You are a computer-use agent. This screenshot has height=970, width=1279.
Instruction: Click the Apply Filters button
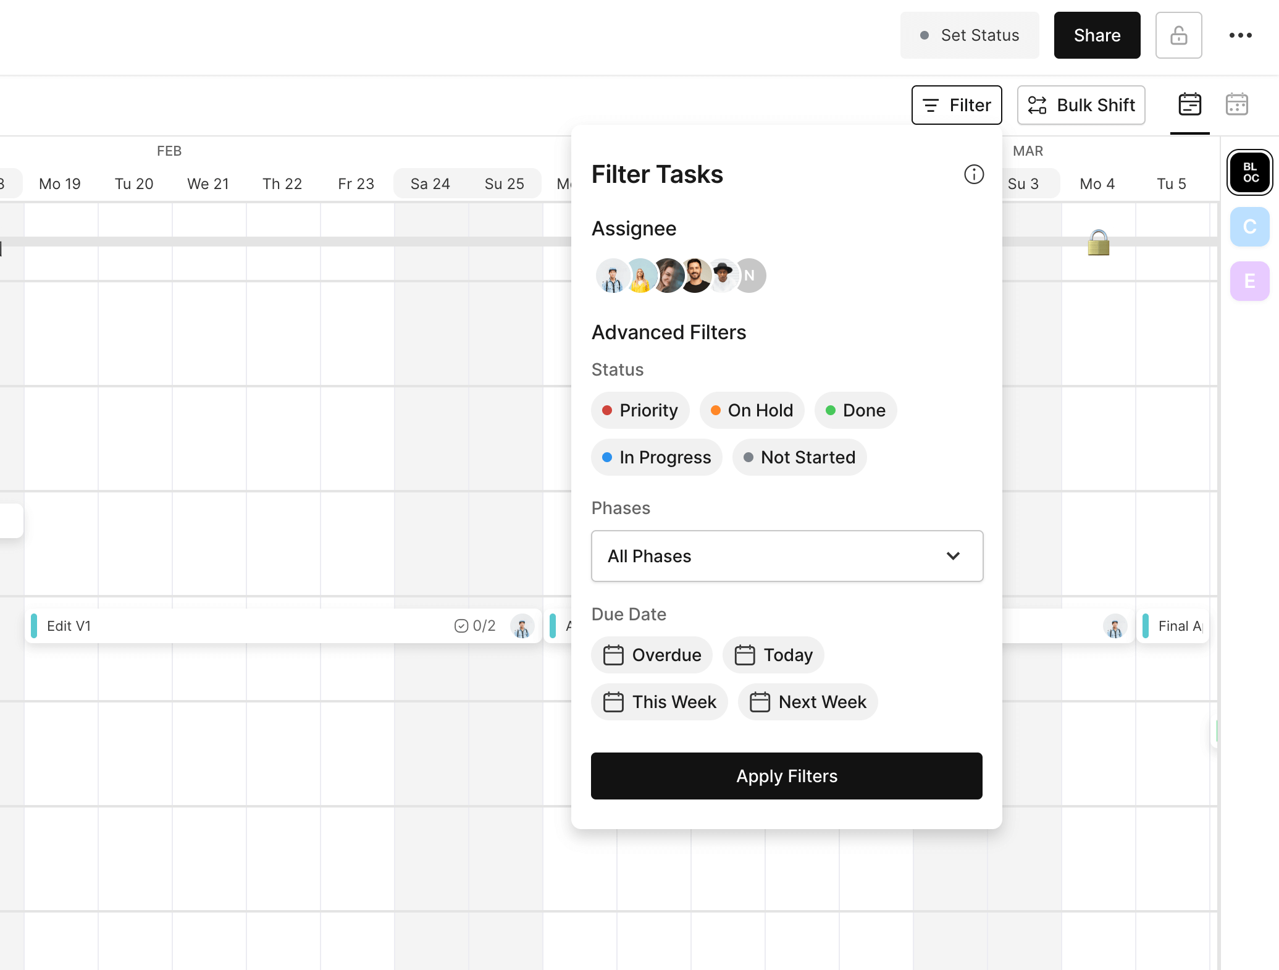click(x=786, y=776)
